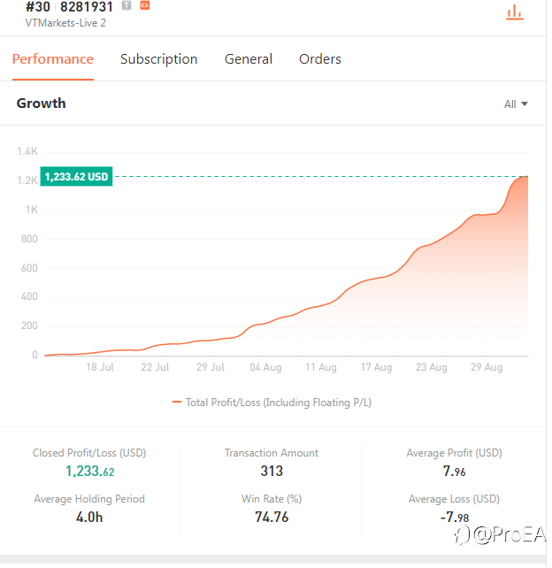The height and width of the screenshot is (568, 552).
Task: Go to the Orders tab
Action: 320,59
